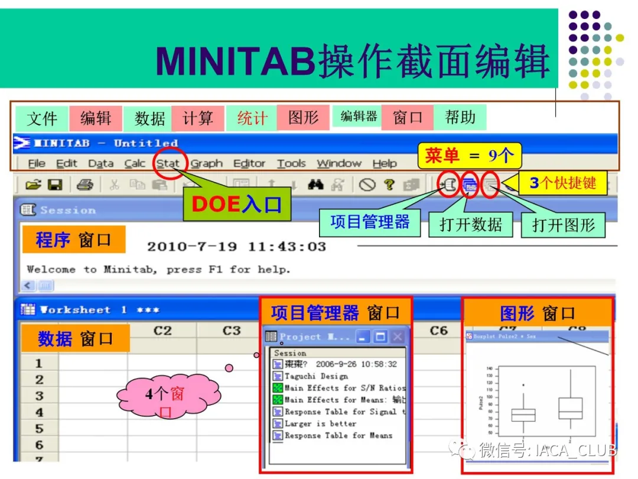
Task: Click the MINITAB - Untitled title bar
Action: tap(315, 143)
